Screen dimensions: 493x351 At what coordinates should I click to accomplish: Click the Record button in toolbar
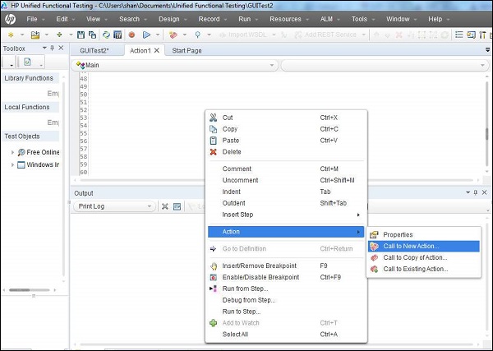131,35
